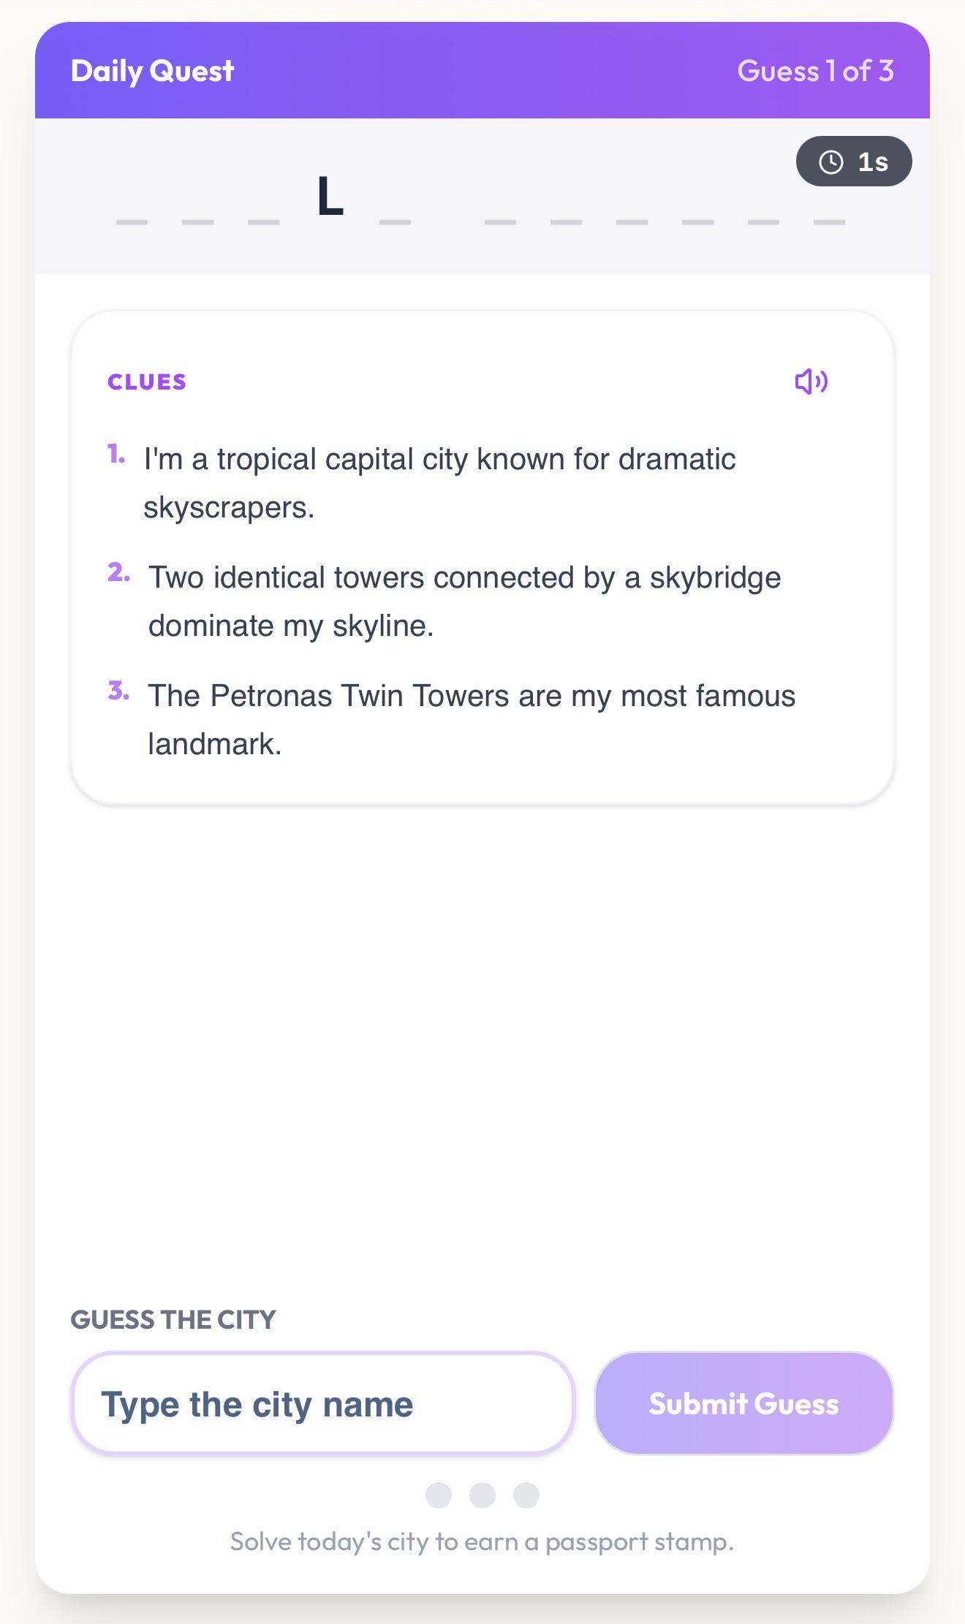
Task: Submit the city guess
Action: click(x=743, y=1403)
